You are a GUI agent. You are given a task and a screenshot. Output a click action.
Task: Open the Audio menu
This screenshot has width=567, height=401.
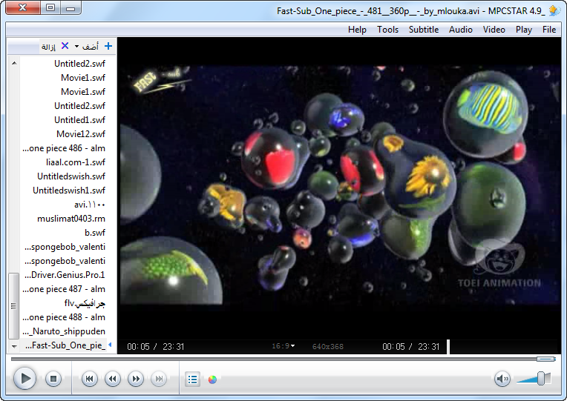click(x=461, y=30)
